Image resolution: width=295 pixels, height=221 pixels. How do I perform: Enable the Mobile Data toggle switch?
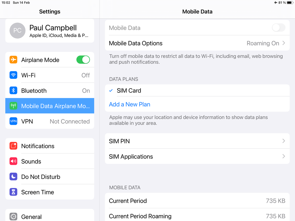click(278, 28)
